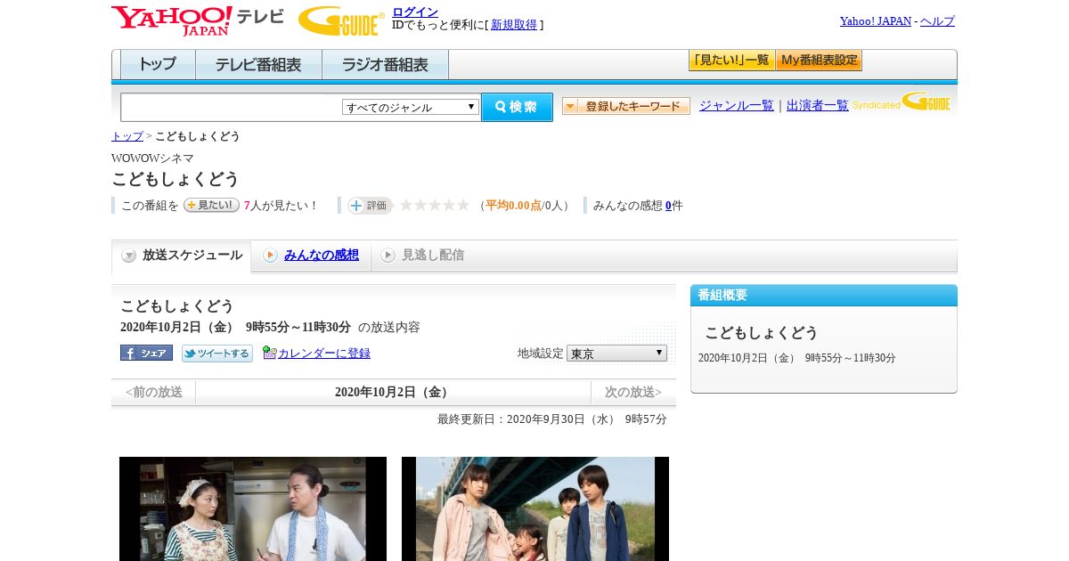Viewport: 1069px width, 561px height.
Task: Click the トップ breadcrumb link
Action: coord(126,136)
